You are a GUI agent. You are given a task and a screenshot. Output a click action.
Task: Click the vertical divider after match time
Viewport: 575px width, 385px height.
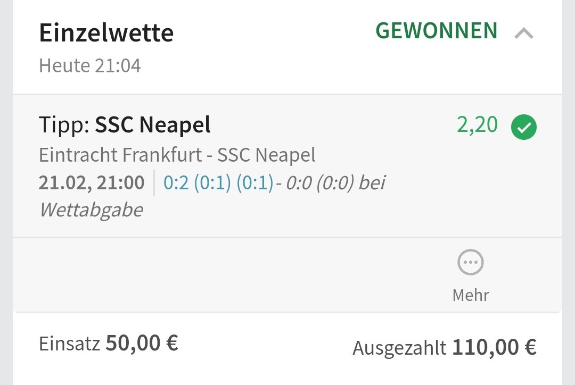[154, 183]
